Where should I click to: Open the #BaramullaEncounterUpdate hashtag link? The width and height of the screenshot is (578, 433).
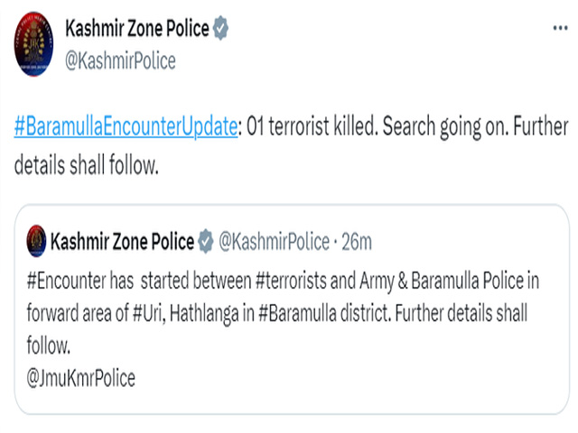click(126, 126)
